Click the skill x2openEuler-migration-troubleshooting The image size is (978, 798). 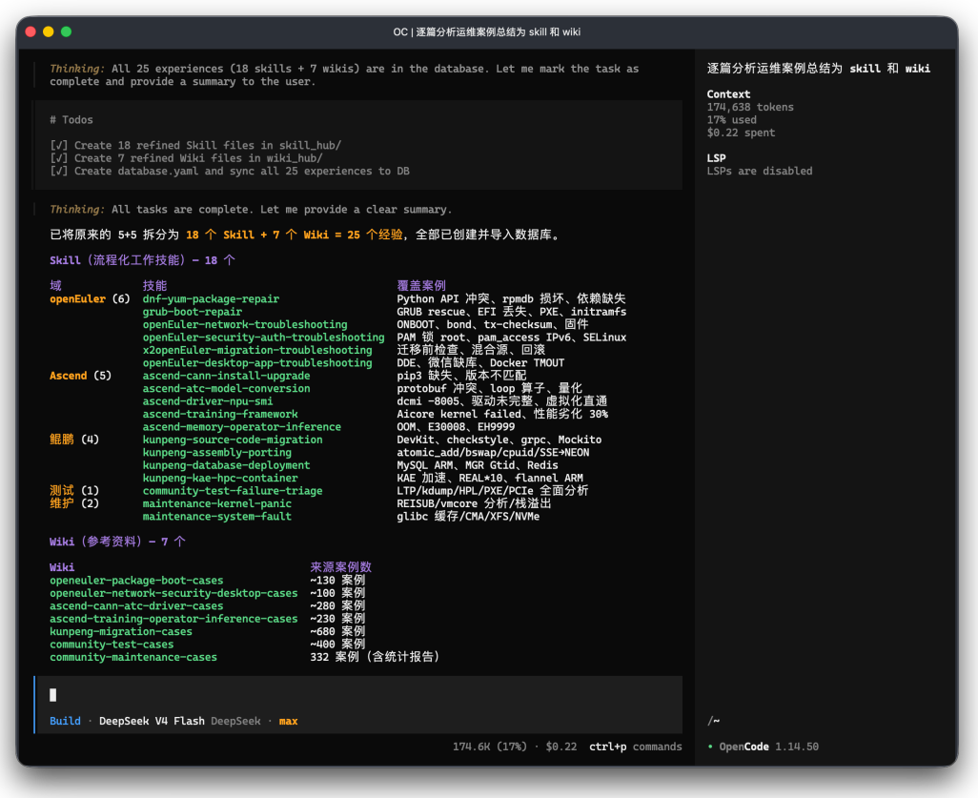[257, 350]
